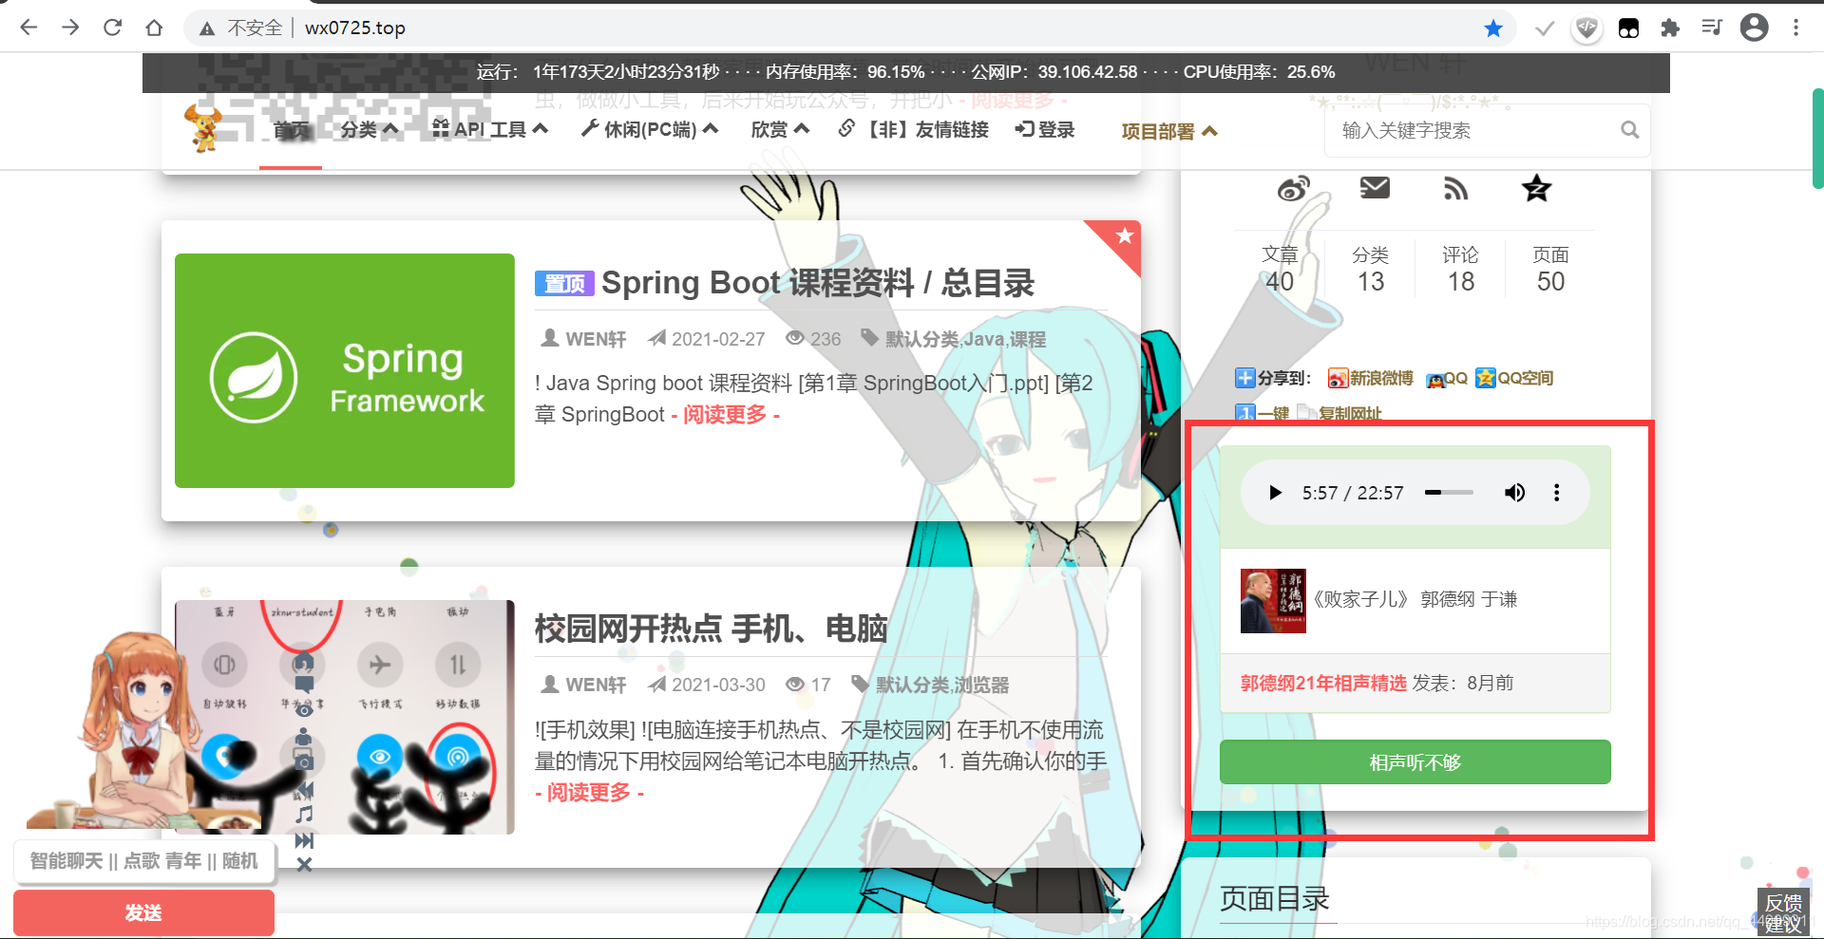
Task: Click the star favorite icon in sidebar
Action: 1536,188
